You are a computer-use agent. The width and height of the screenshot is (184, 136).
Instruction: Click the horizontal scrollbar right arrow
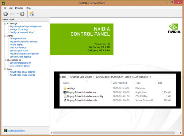[x=181, y=133]
